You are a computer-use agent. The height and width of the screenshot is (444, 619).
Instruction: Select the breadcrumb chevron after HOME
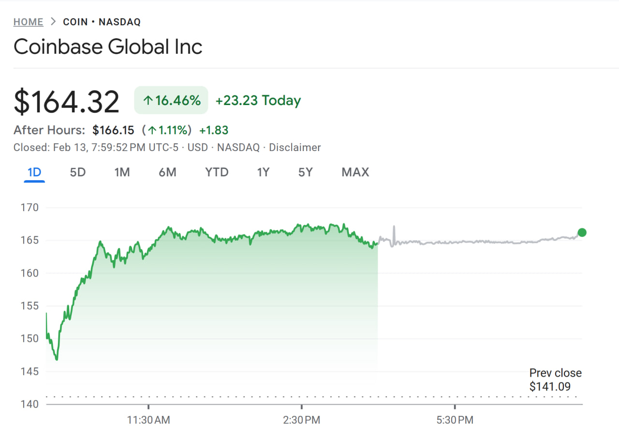53,22
